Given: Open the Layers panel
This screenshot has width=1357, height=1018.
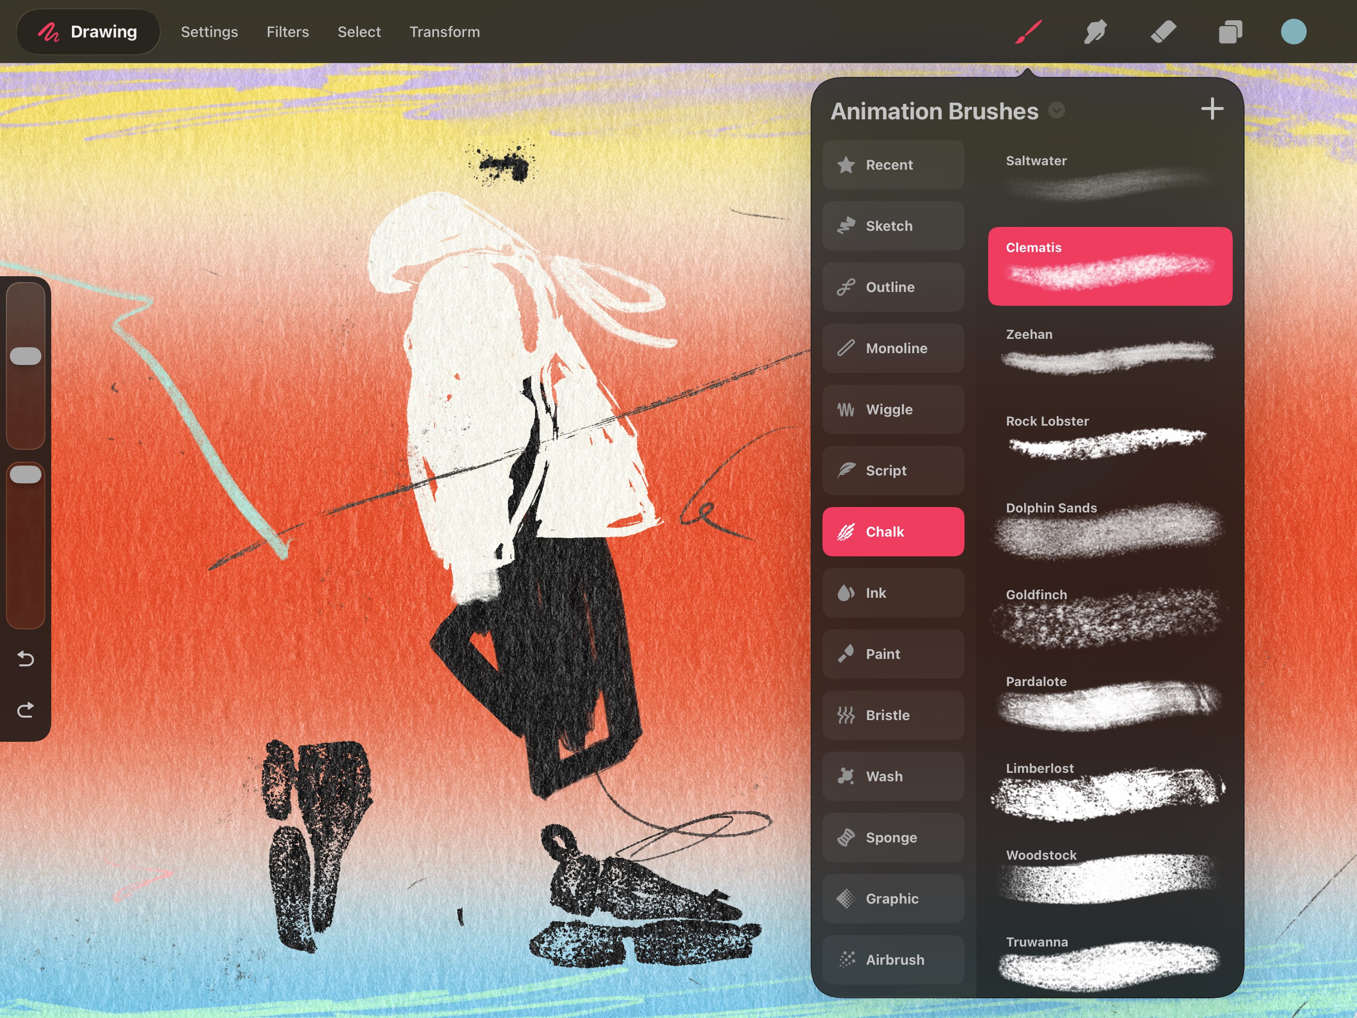Looking at the screenshot, I should [x=1230, y=31].
